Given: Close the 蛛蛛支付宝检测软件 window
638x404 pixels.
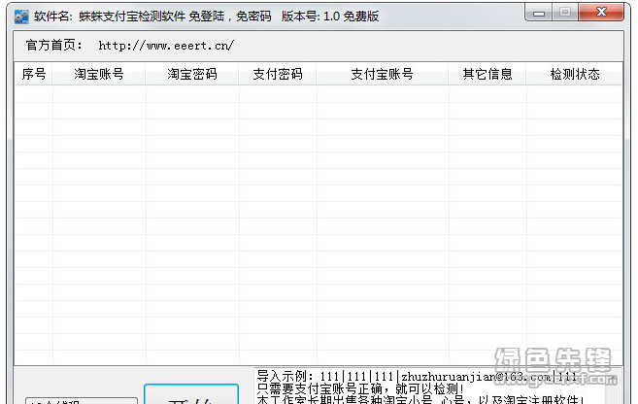Looking at the screenshot, I should (x=602, y=14).
